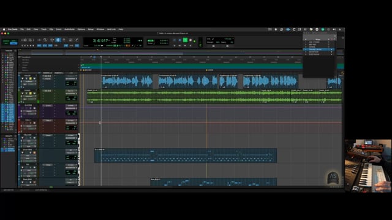Select highlighted entry in floating list window

318,50
